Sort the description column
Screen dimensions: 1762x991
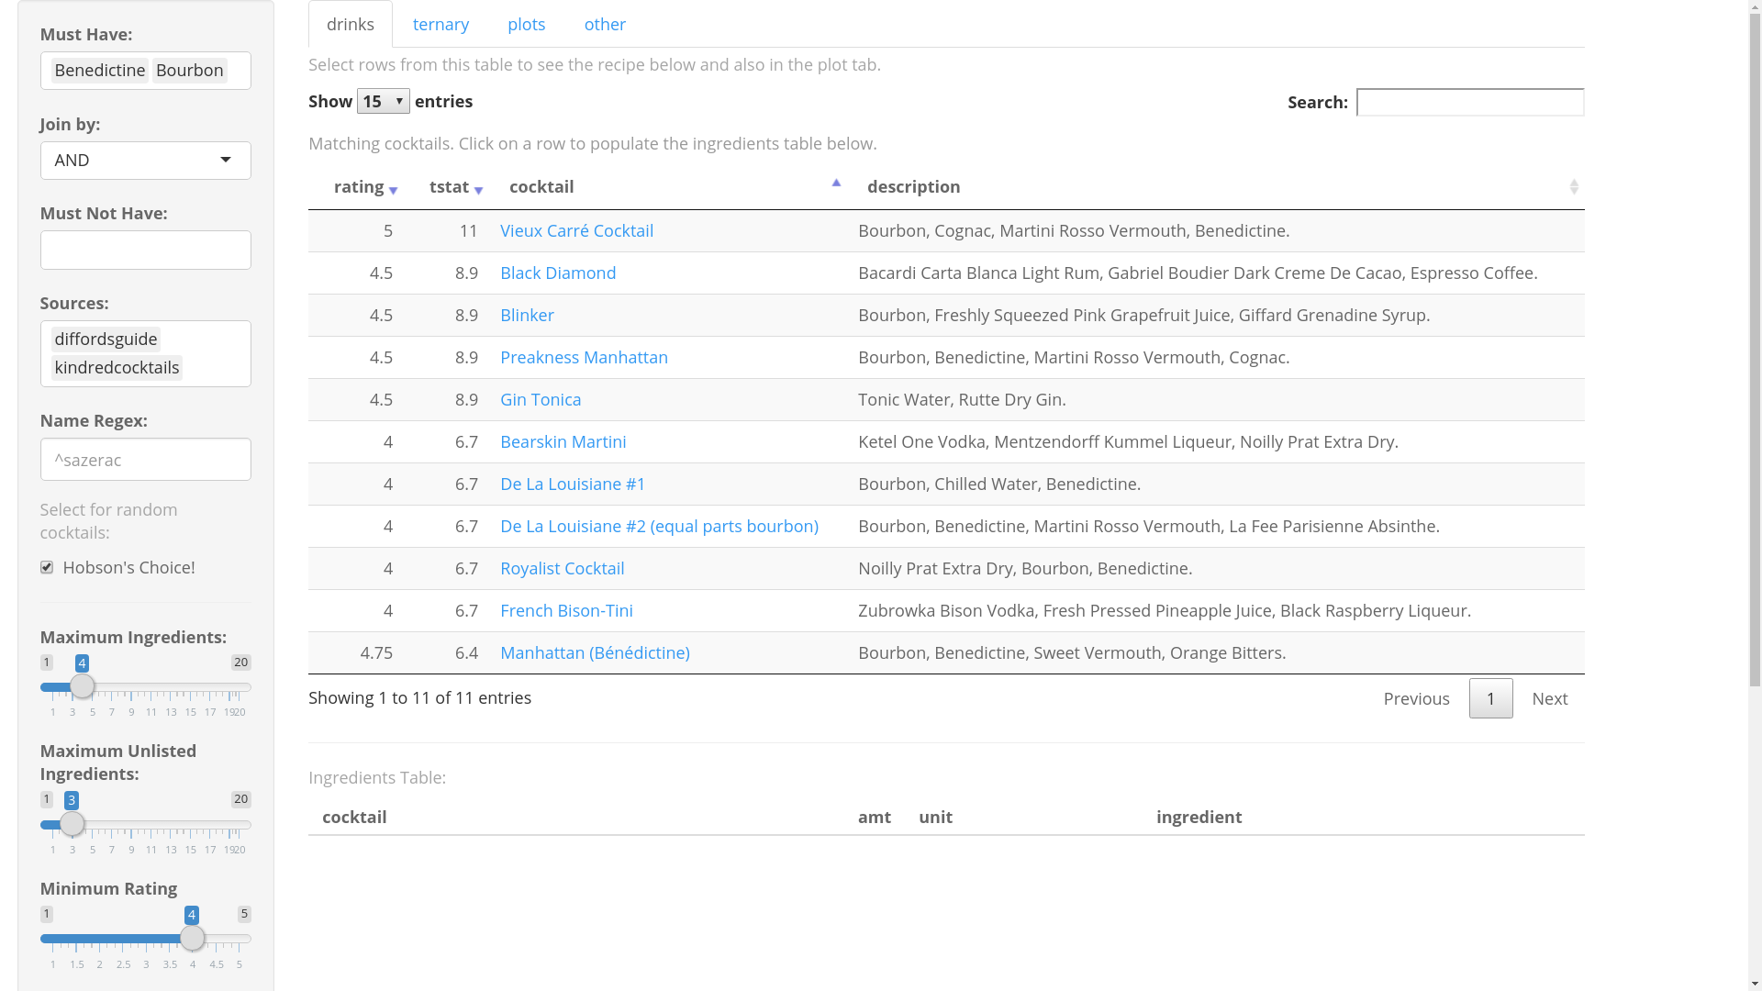pos(1576,186)
